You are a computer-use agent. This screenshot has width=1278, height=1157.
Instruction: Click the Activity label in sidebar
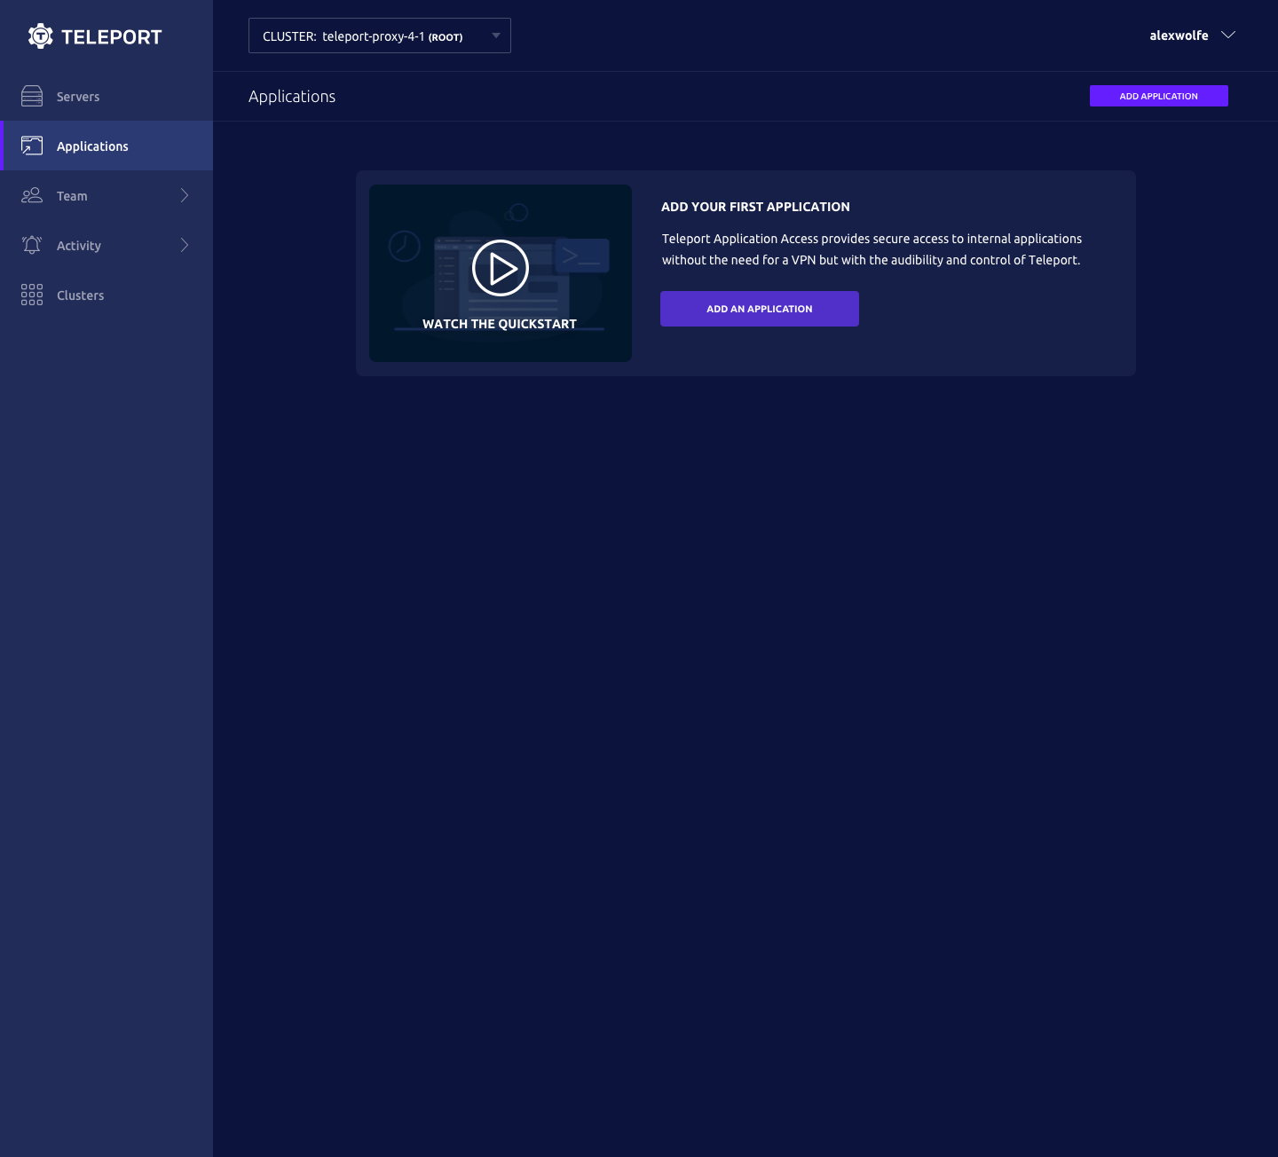(79, 246)
